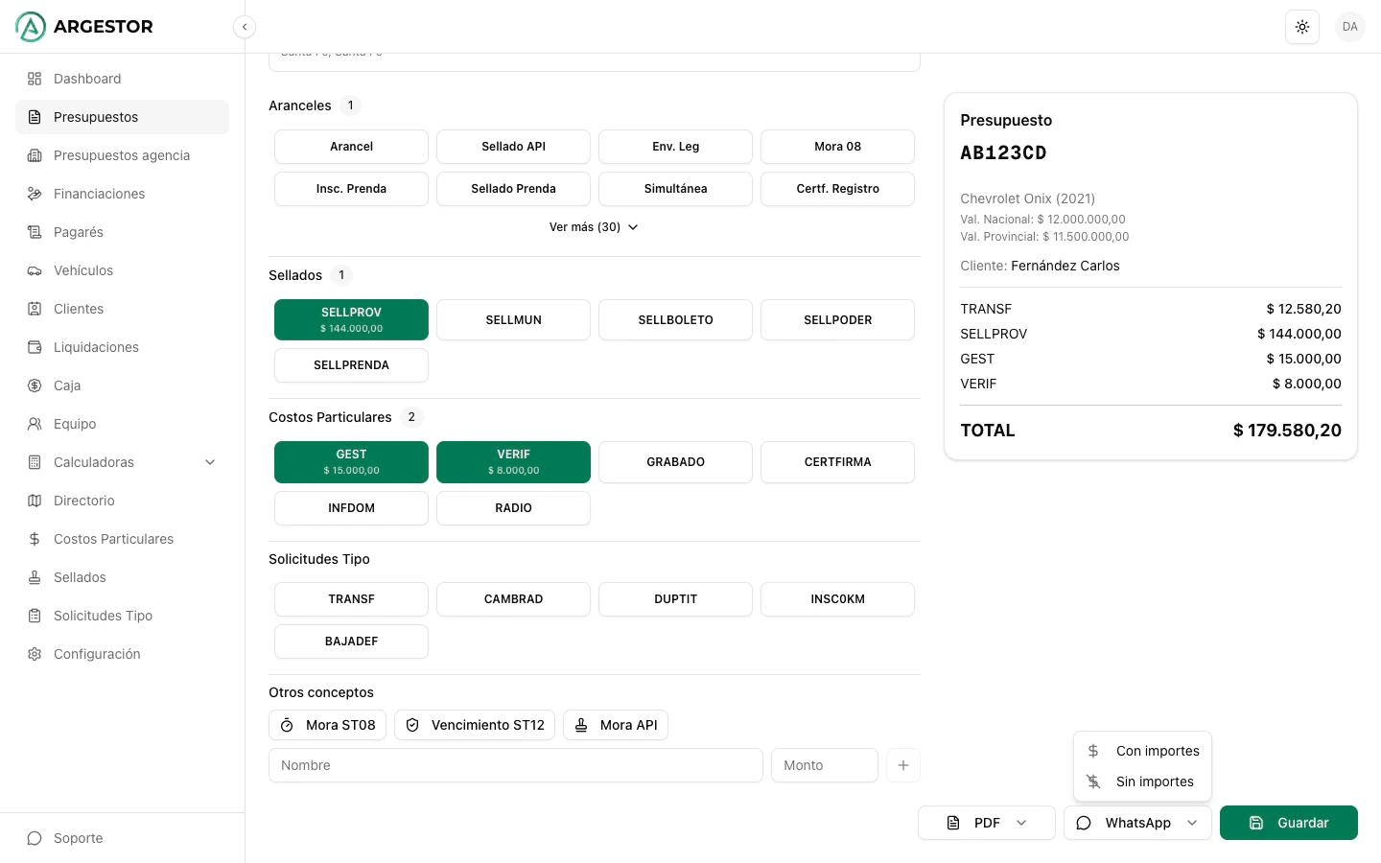Screen dimensions: 1381x863
Task: Click the Pagarés sidebar icon
Action: (35, 232)
